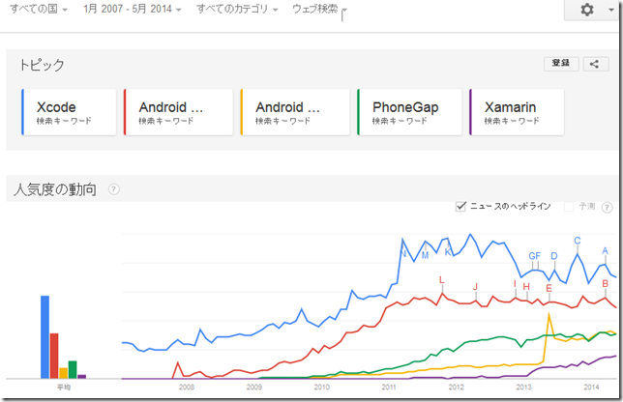623x402 pixels.
Task: Open ウェブ検索 search type dropdown
Action: click(319, 9)
